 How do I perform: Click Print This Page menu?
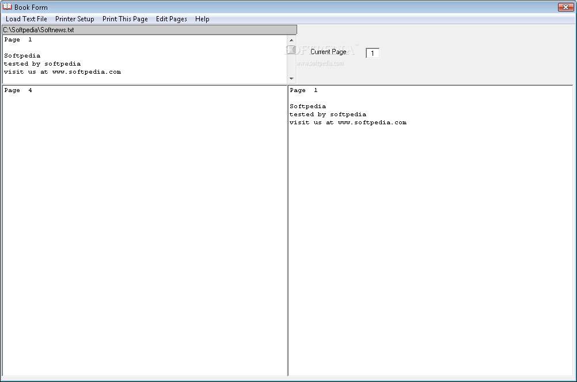click(125, 19)
